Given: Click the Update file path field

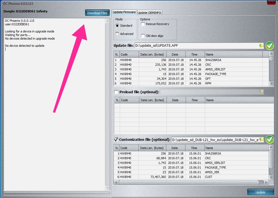Looking at the screenshot, I should click(x=197, y=46).
